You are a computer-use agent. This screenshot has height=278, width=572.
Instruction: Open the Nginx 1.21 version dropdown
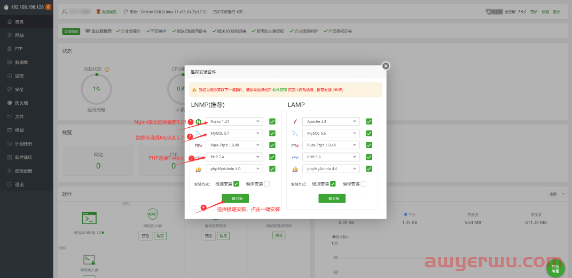234,121
